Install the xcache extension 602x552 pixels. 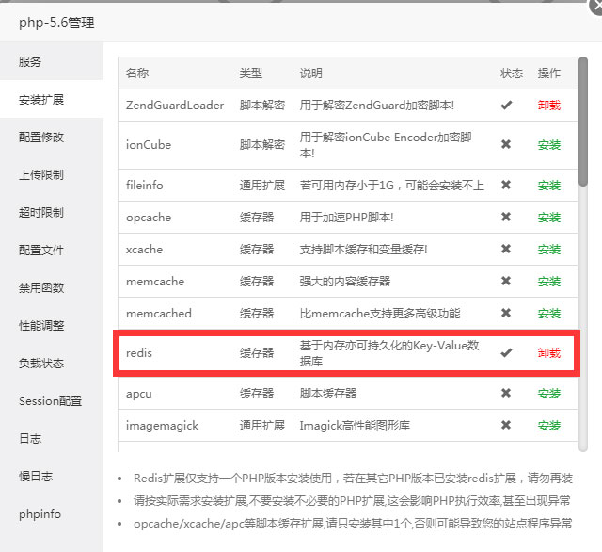(548, 250)
